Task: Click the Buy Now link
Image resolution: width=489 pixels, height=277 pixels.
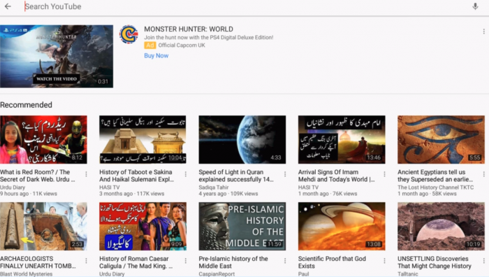Action: click(156, 55)
